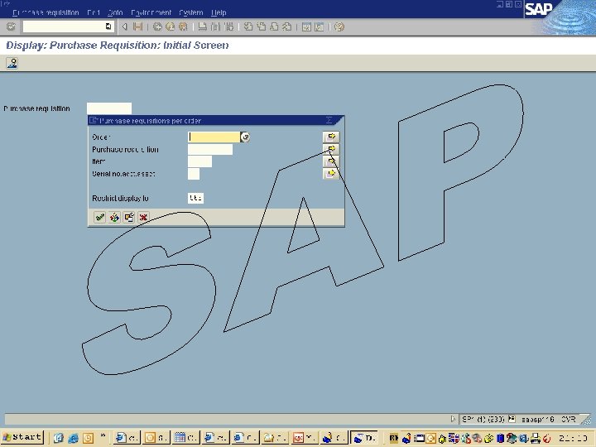The height and width of the screenshot is (447, 596).
Task: Switch to the active SAP taskbar button
Action: (364, 438)
